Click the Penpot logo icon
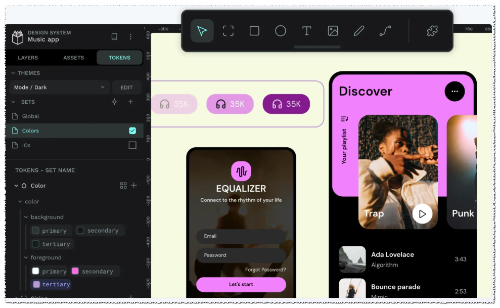Screen dimensions: 500x308 pyautogui.click(x=18, y=37)
